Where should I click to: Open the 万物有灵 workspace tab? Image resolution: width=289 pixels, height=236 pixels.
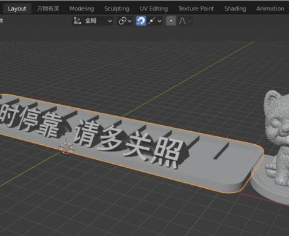48,9
